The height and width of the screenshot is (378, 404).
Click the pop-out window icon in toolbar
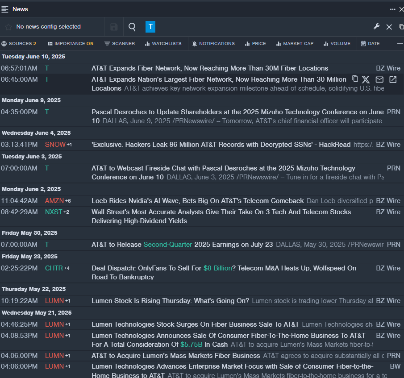point(401,27)
